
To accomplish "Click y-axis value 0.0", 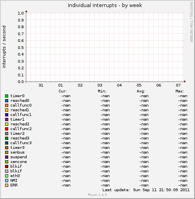I will [x=21, y=82].
